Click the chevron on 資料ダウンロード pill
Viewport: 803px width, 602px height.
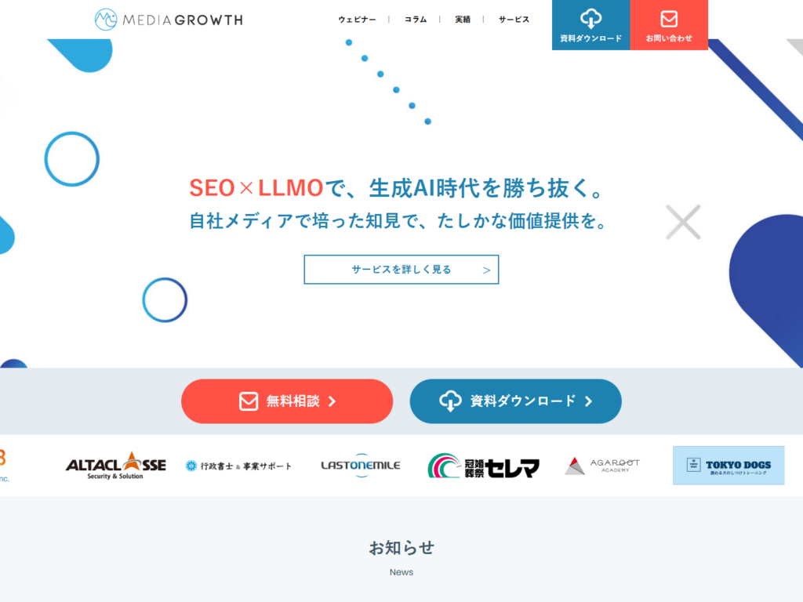(588, 401)
